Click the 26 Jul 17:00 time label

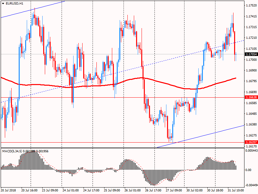click(153, 190)
